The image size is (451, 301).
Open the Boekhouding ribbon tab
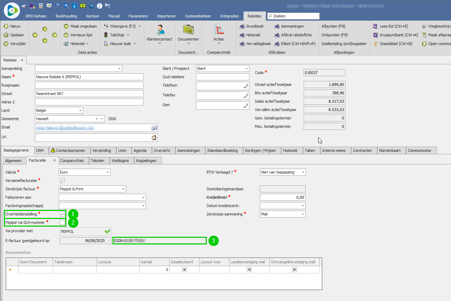click(66, 16)
